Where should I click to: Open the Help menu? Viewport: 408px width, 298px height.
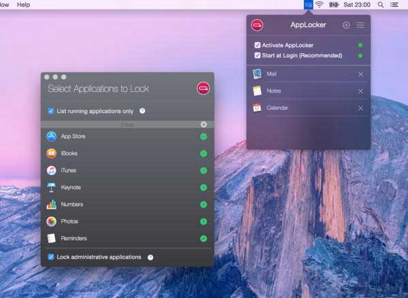(x=23, y=5)
